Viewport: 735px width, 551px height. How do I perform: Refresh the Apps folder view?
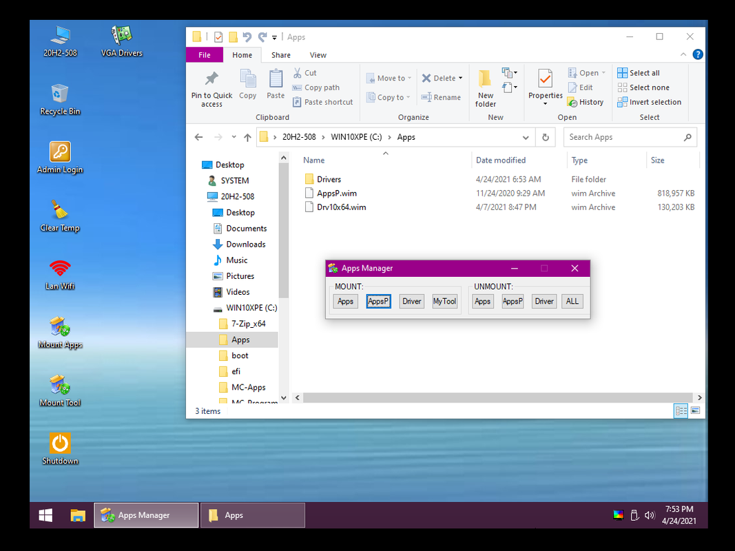(545, 137)
